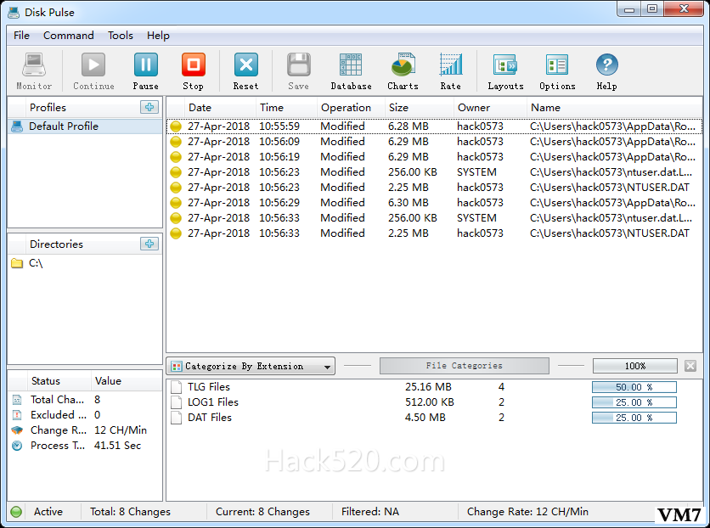Click the File Categories button
The height and width of the screenshot is (528, 710).
click(464, 366)
